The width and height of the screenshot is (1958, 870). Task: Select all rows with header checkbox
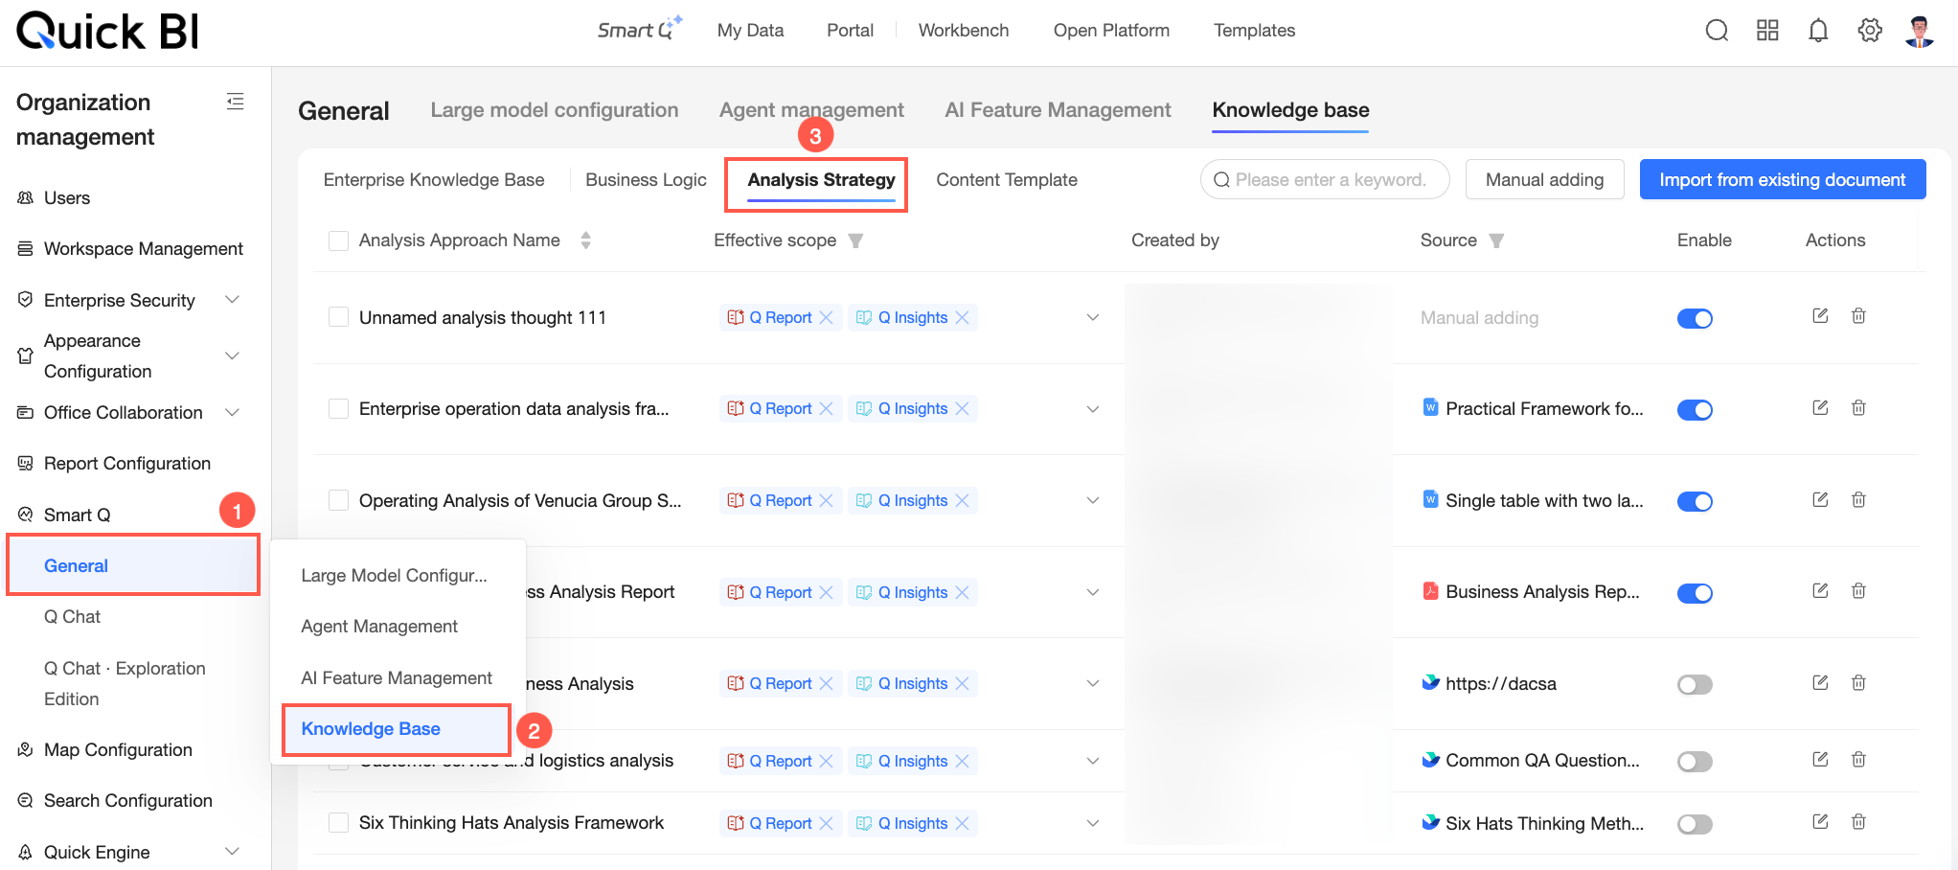[338, 240]
